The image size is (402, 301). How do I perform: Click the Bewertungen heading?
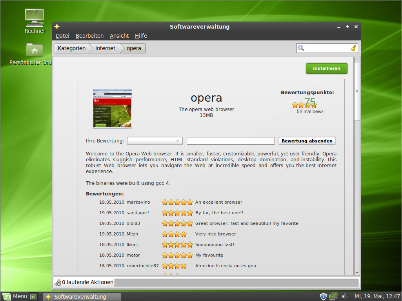click(x=105, y=194)
